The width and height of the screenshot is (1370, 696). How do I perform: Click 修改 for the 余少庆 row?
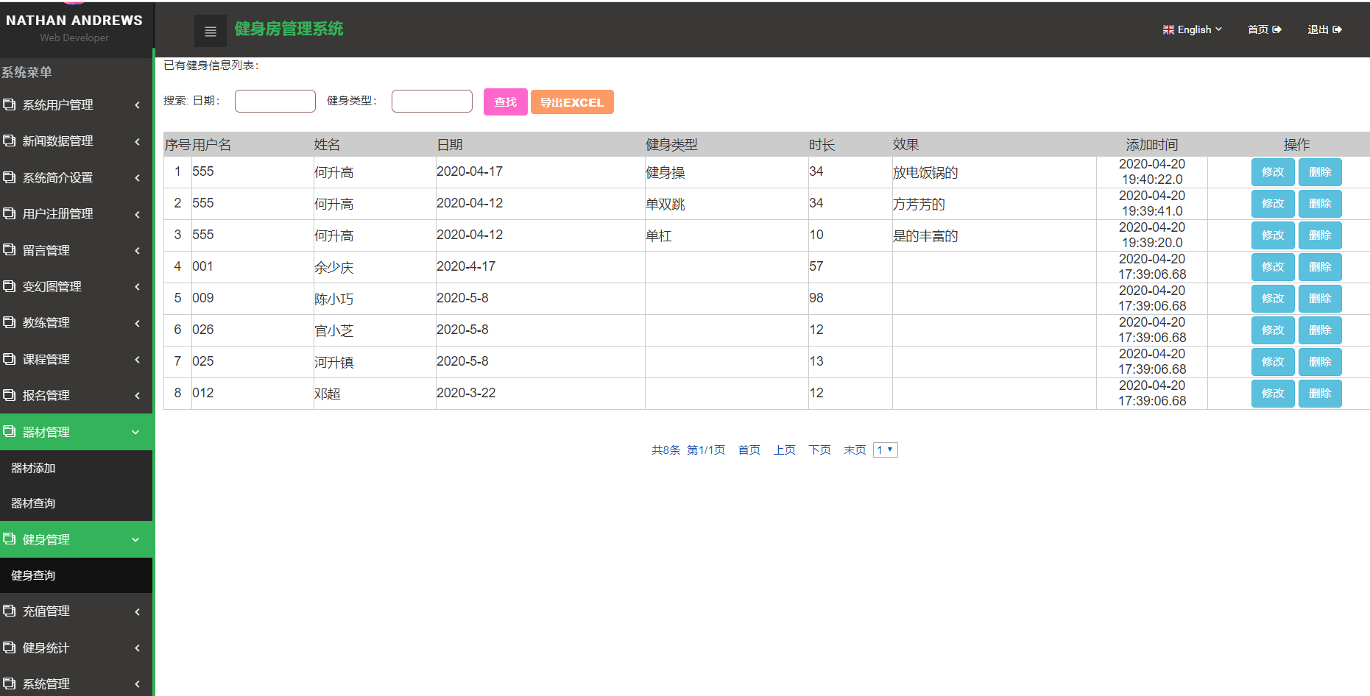point(1273,267)
